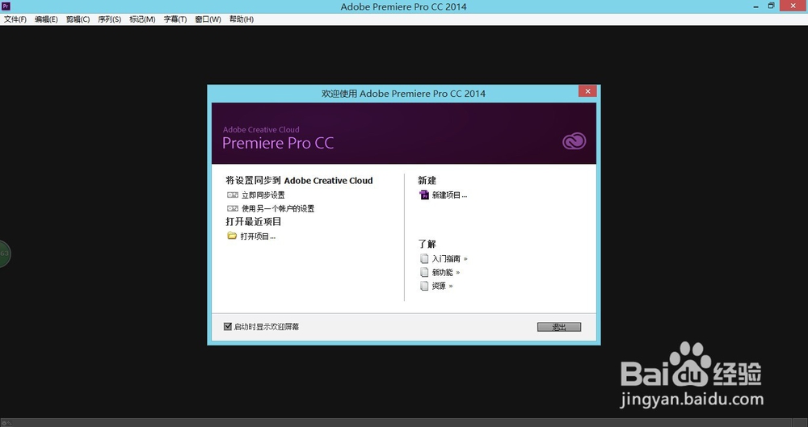Open the 入门指南 guide link
Image resolution: width=808 pixels, height=427 pixels.
pos(446,258)
